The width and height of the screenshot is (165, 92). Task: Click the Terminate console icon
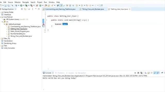click(x=135, y=73)
